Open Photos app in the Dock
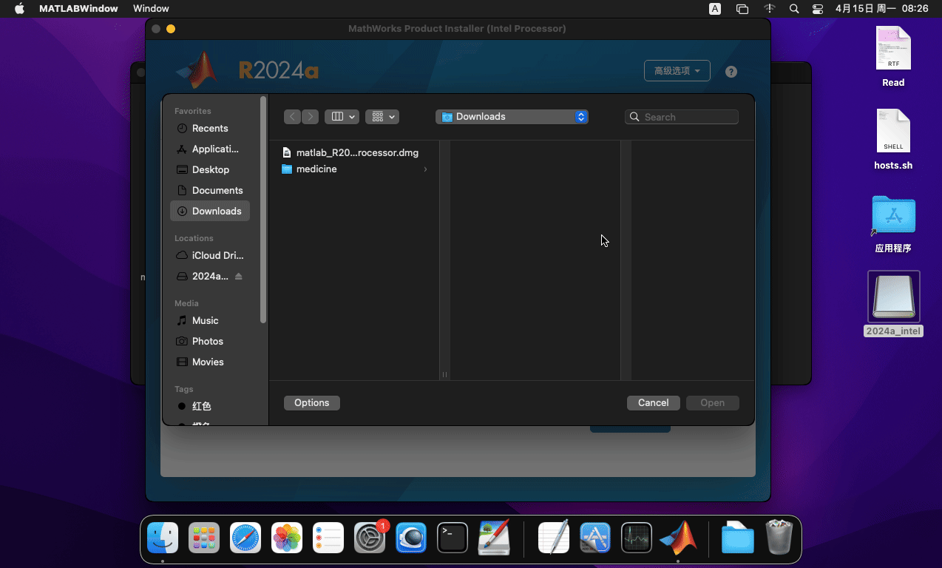 pyautogui.click(x=287, y=538)
